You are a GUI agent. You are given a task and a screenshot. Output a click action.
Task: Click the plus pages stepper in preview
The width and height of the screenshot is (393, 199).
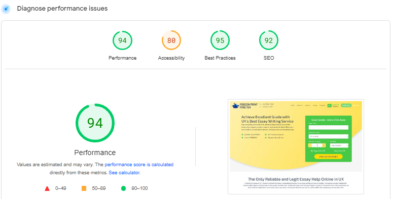click(324, 145)
